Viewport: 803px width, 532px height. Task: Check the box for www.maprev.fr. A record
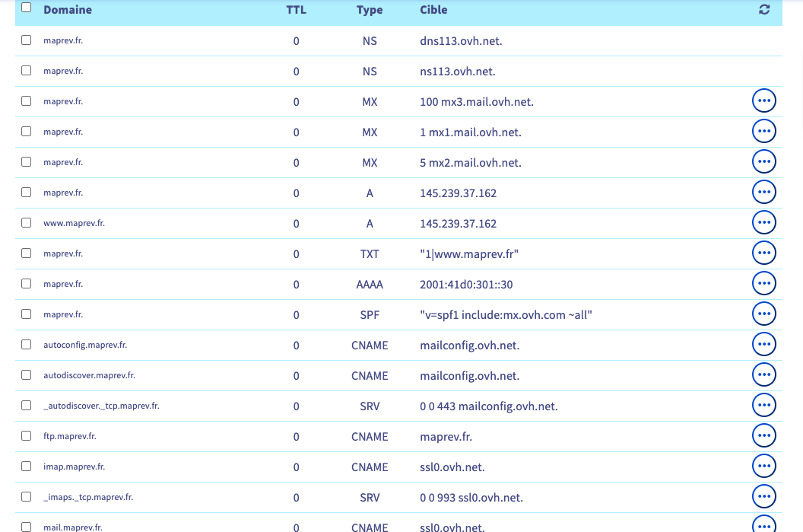[27, 223]
